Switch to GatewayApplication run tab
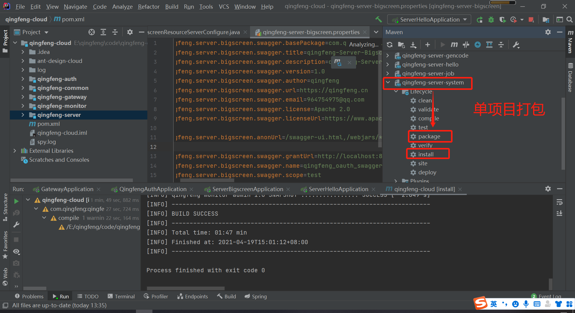 [x=67, y=189]
